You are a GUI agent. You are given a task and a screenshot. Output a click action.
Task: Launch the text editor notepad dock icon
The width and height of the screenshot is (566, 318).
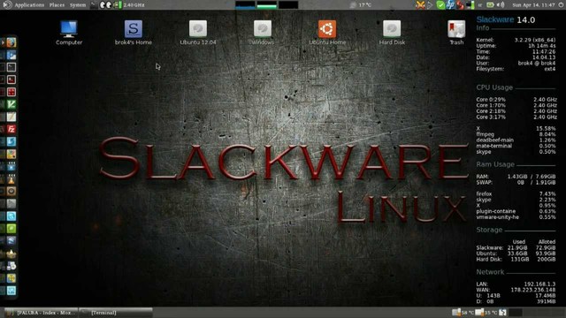click(11, 117)
